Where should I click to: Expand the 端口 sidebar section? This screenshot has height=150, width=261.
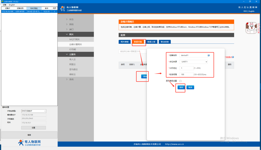click(71, 29)
